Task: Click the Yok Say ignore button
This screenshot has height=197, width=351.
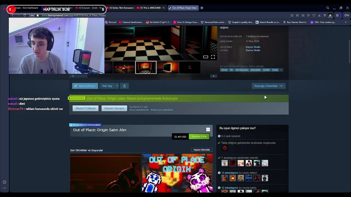Action: (107, 86)
